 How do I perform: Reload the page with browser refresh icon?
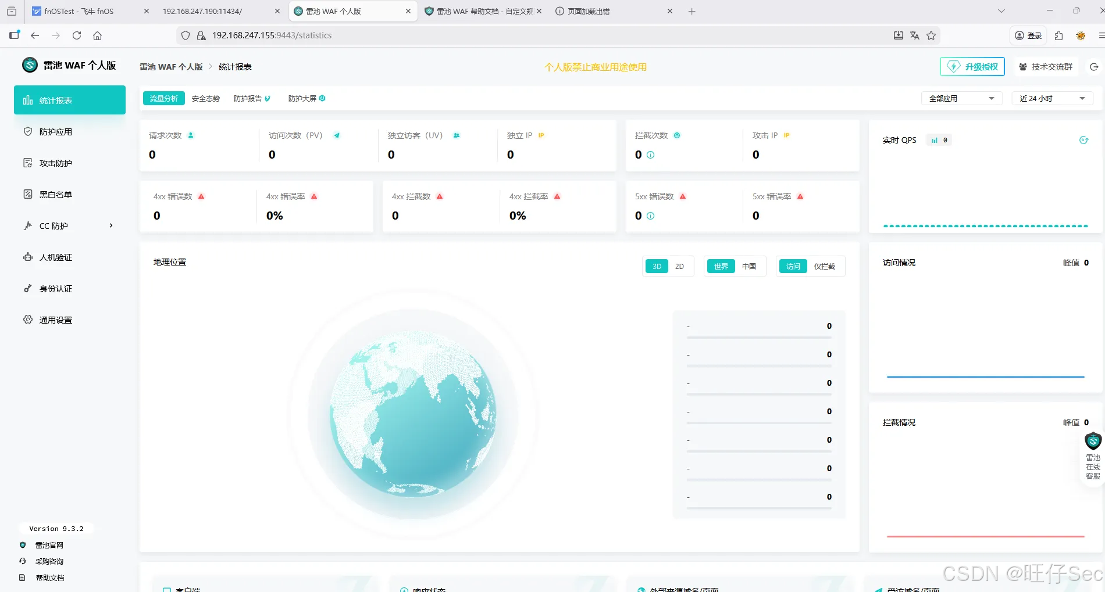(x=77, y=35)
